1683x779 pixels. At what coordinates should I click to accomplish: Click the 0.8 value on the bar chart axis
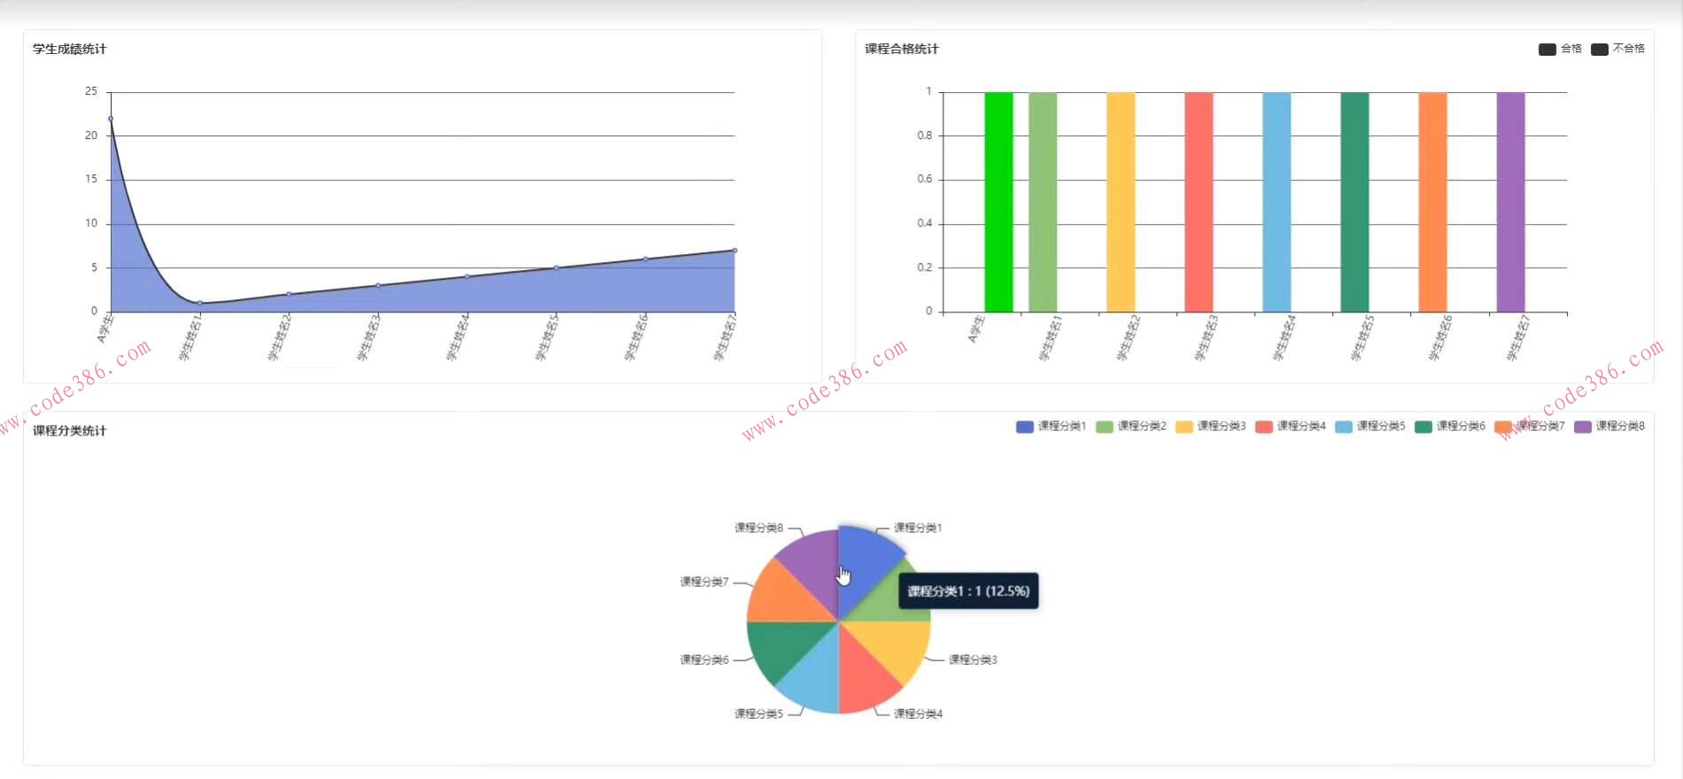point(925,135)
